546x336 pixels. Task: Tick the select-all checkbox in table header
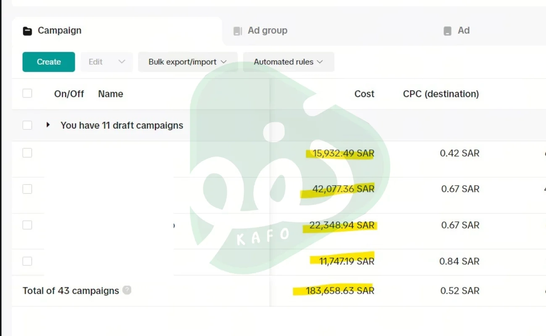click(27, 93)
